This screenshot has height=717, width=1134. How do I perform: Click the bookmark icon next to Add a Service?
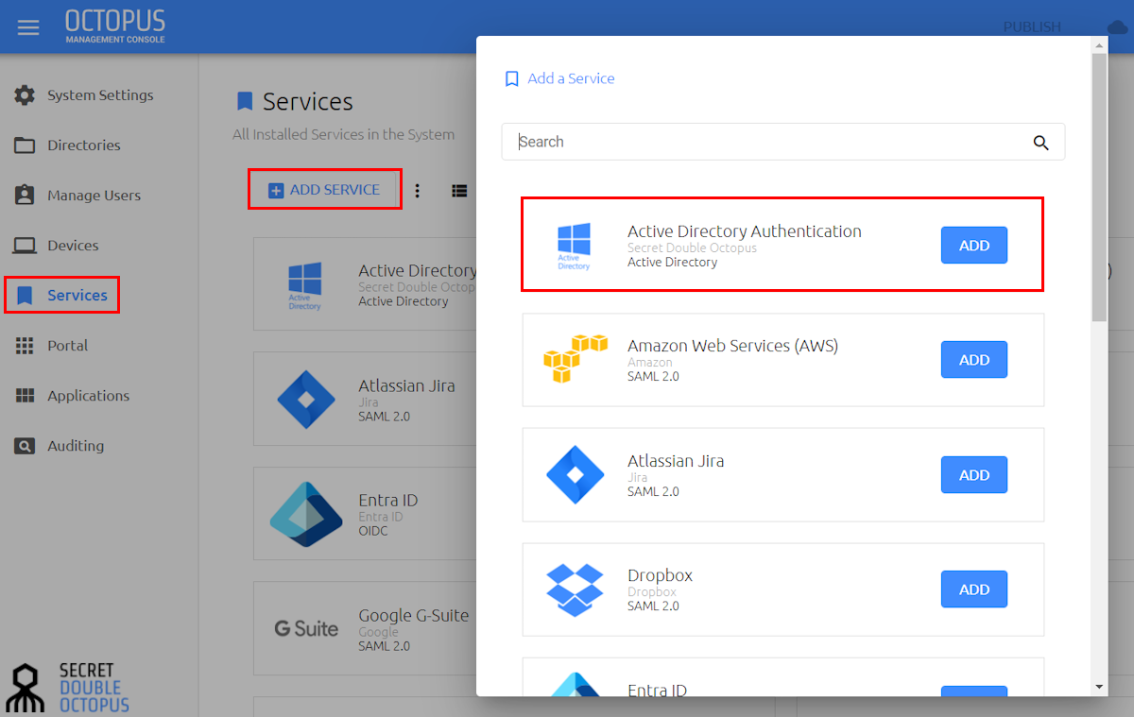click(511, 79)
